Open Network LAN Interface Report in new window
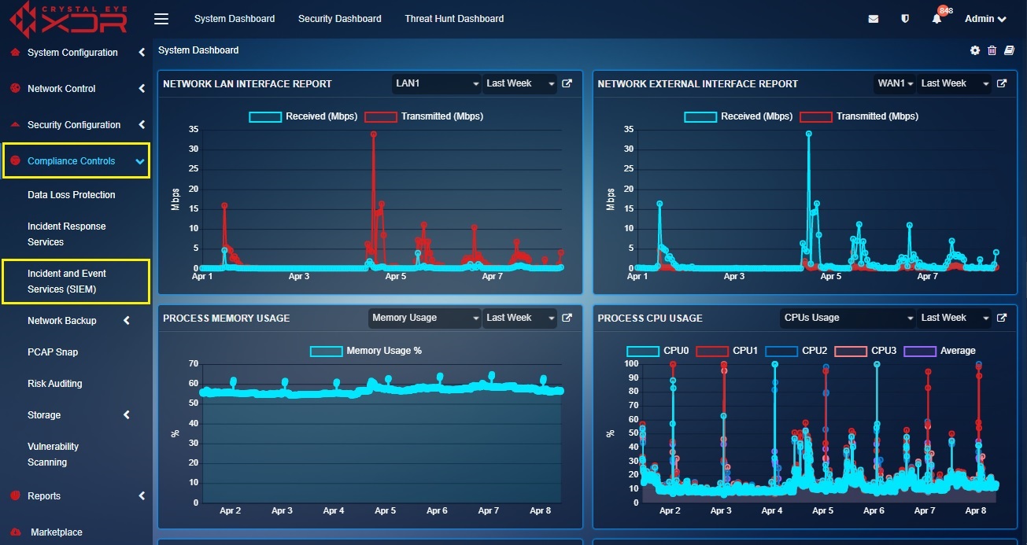The image size is (1027, 545). point(567,83)
